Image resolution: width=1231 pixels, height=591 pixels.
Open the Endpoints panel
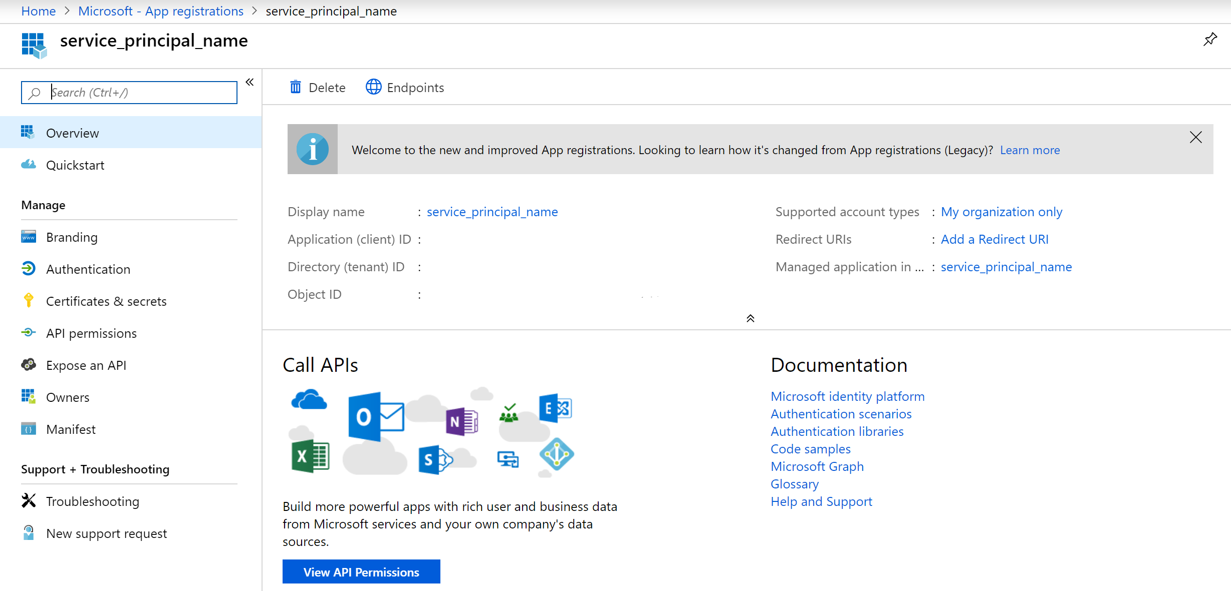tap(405, 87)
